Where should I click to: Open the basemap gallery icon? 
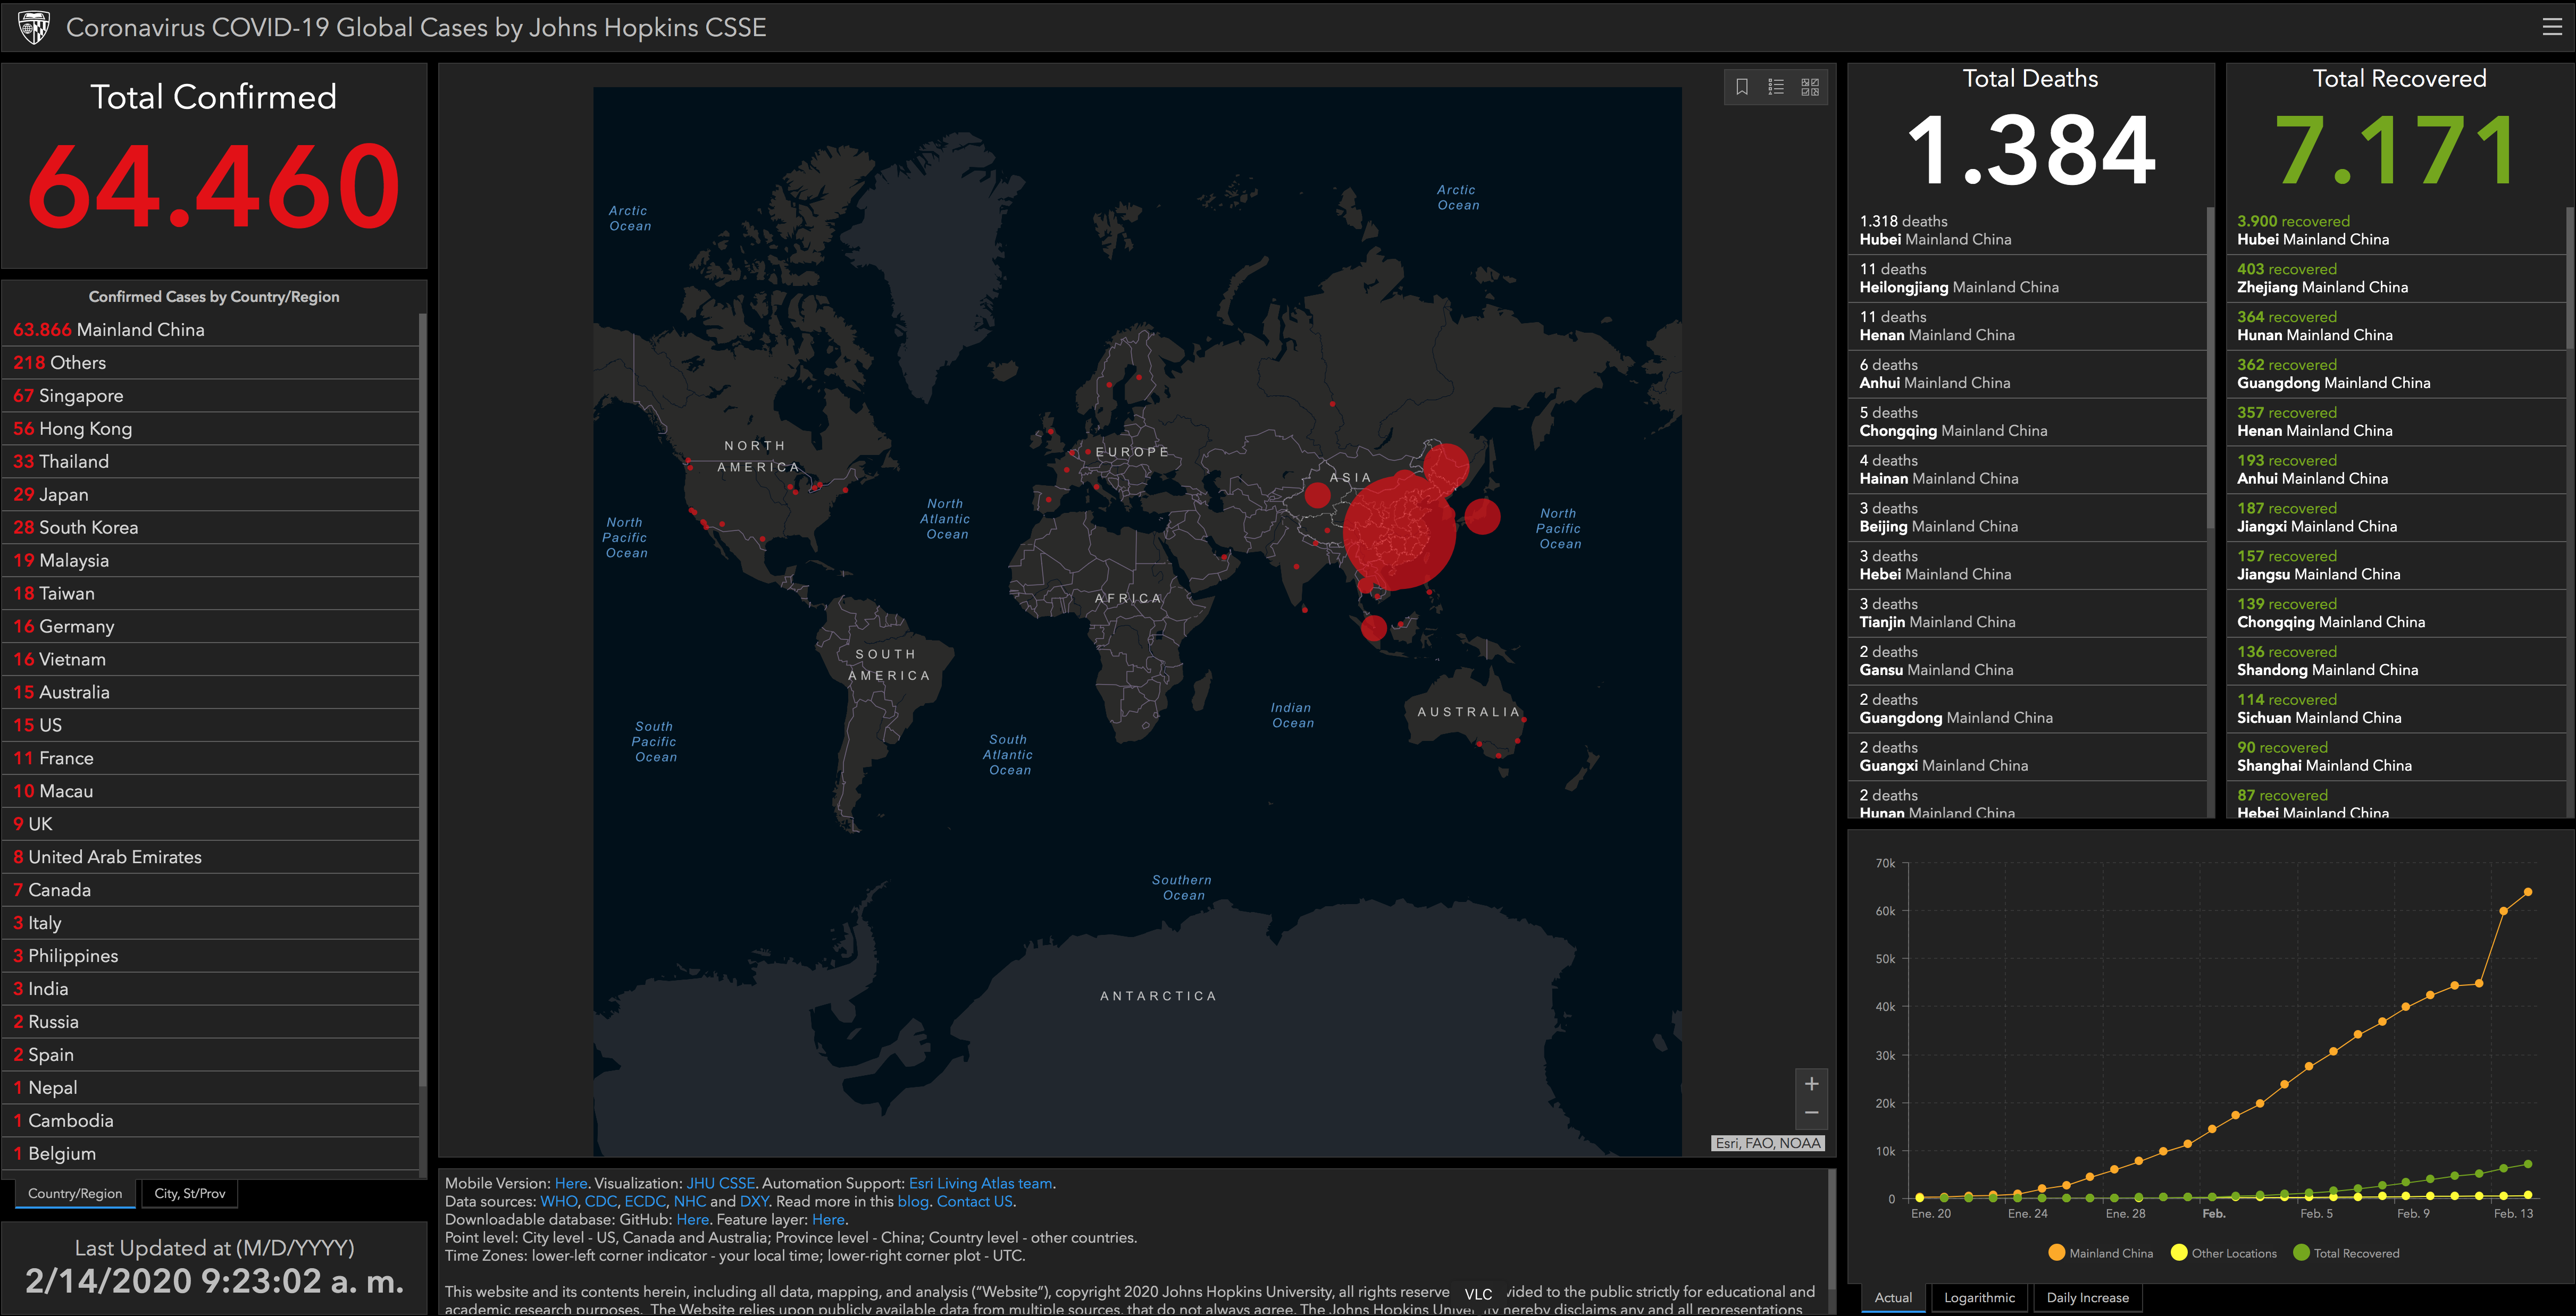(x=1810, y=87)
